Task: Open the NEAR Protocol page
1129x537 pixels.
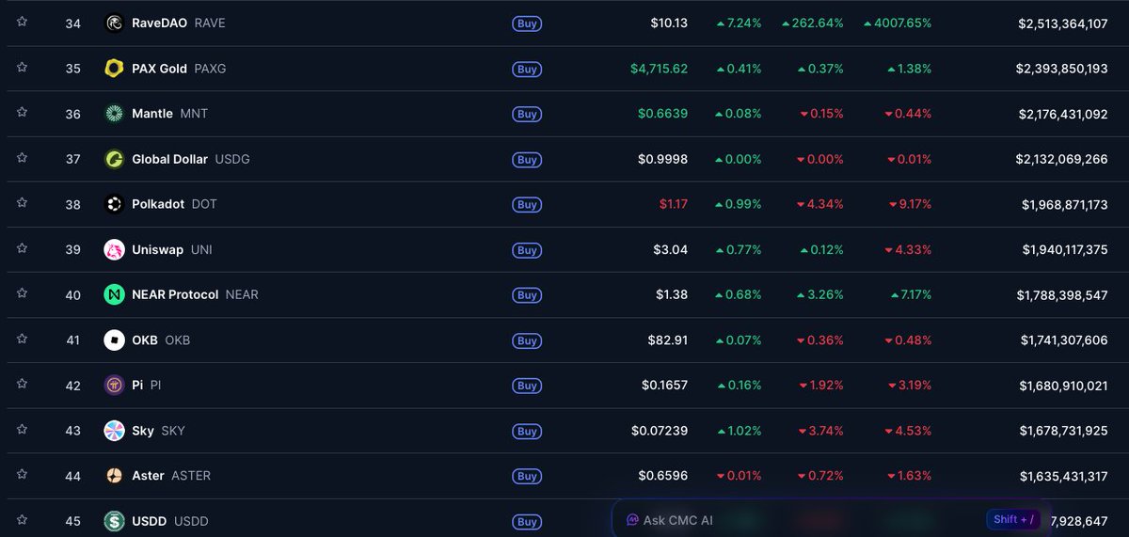Action: pyautogui.click(x=195, y=294)
